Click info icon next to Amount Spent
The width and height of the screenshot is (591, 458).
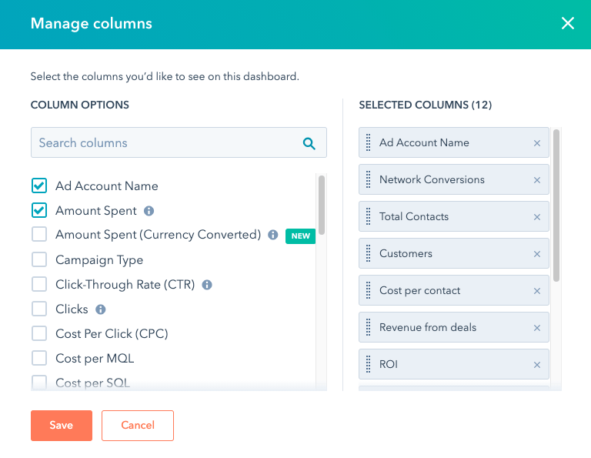[149, 211]
